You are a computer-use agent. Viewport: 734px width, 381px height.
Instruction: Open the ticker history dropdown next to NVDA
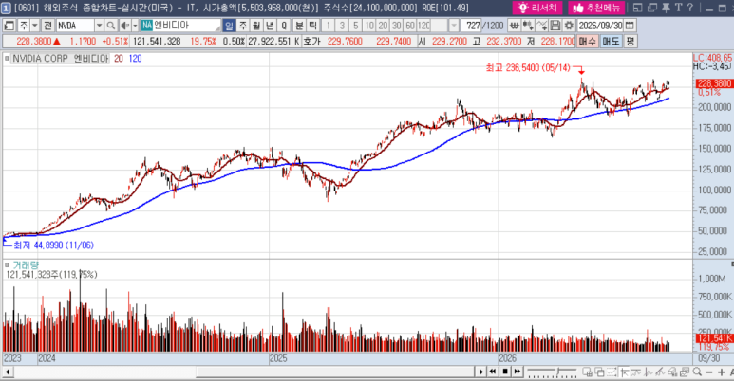[100, 26]
